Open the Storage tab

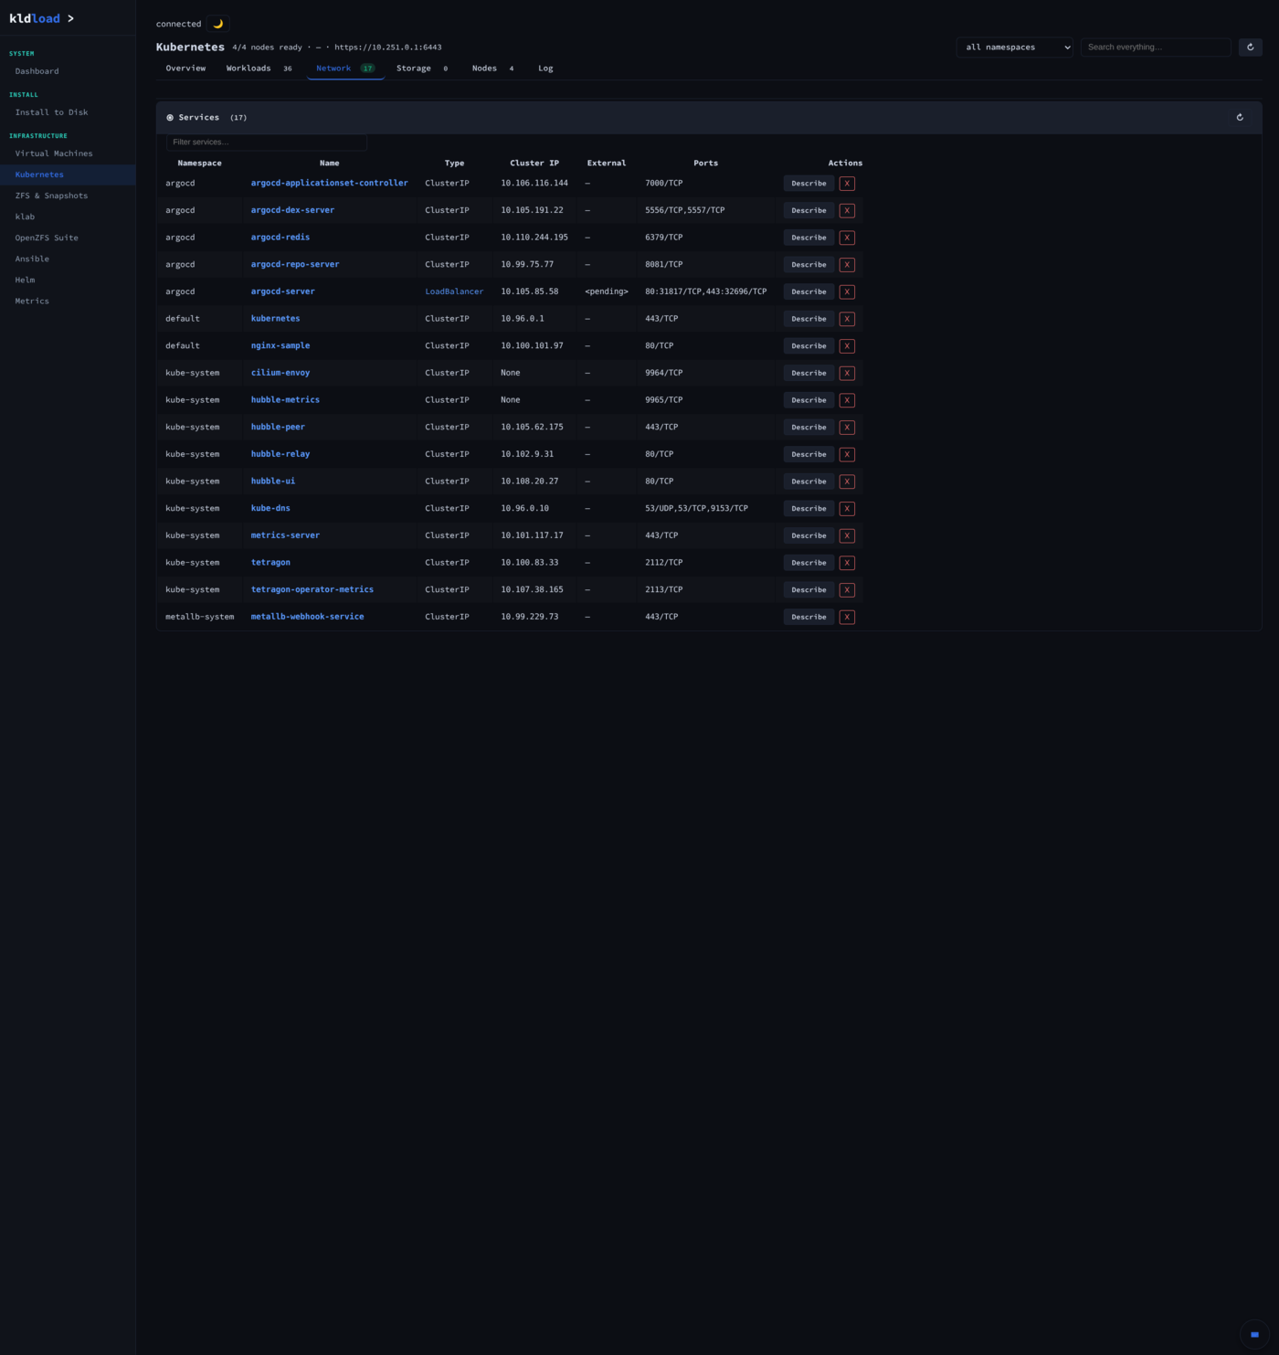click(x=422, y=69)
